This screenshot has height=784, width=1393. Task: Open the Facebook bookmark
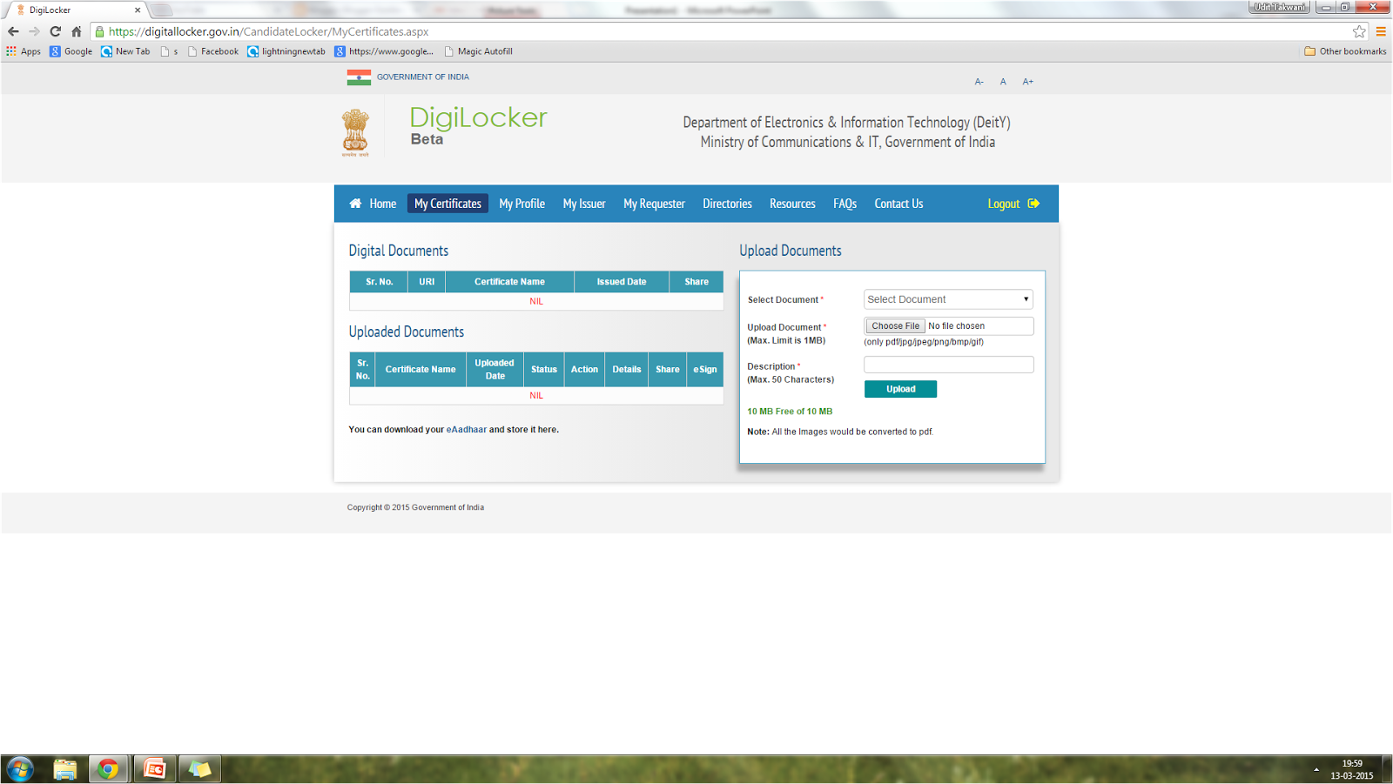213,51
